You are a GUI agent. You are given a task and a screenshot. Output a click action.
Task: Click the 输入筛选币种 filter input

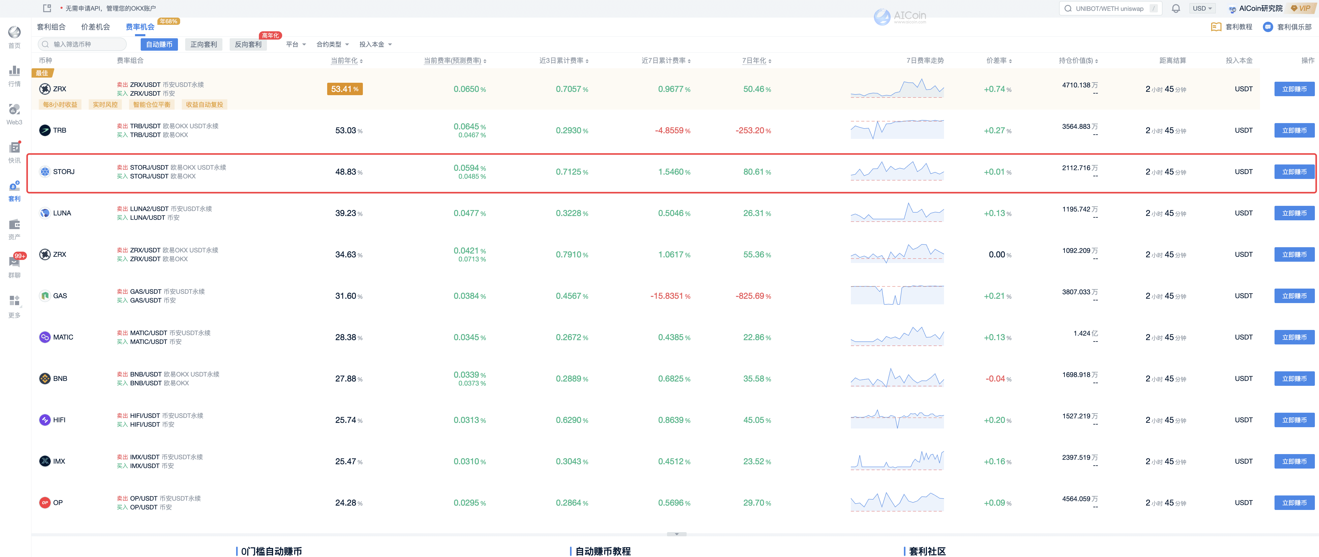coord(82,44)
